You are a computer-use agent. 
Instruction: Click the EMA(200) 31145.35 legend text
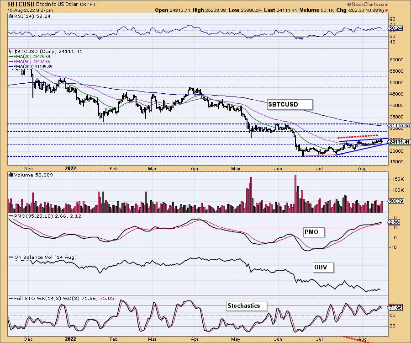click(x=33, y=67)
